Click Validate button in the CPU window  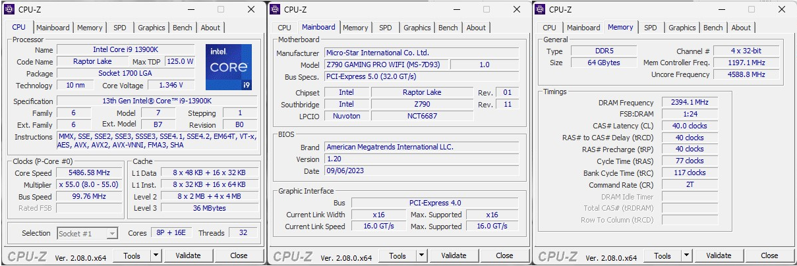188,255
